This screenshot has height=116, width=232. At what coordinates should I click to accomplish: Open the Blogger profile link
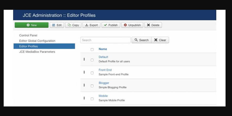tap(104, 83)
